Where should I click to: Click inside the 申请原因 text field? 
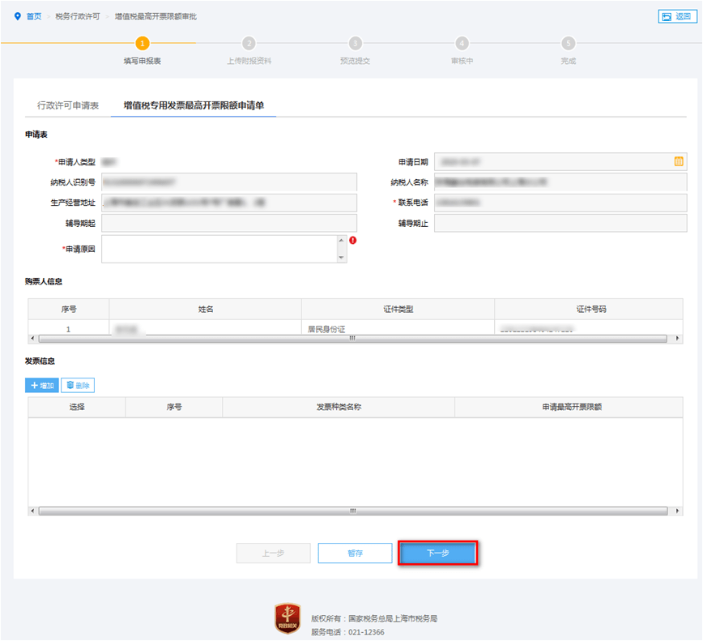point(219,247)
